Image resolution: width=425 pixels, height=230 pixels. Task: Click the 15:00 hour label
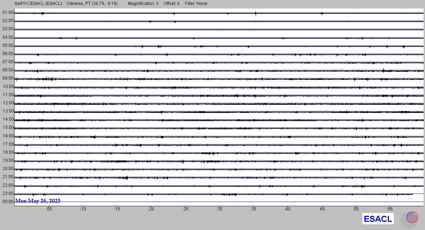(8, 127)
